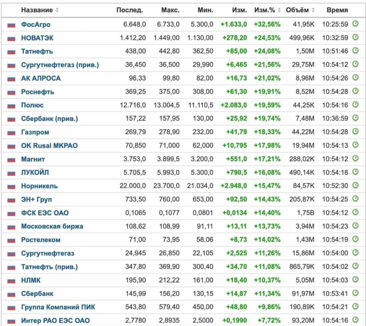Viewport: 366px width, 326px height.
Task: Open the Татнефть stock link
Action: (x=37, y=51)
